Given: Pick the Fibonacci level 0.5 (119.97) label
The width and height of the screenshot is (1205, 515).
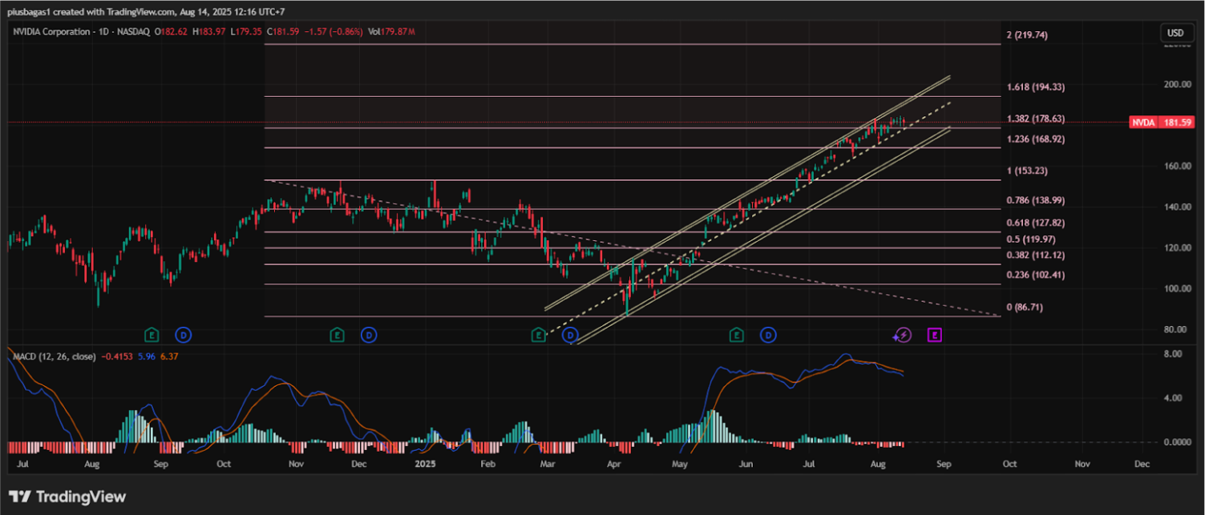Looking at the screenshot, I should (1032, 239).
